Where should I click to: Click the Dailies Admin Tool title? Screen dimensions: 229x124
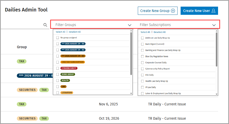[26, 10]
